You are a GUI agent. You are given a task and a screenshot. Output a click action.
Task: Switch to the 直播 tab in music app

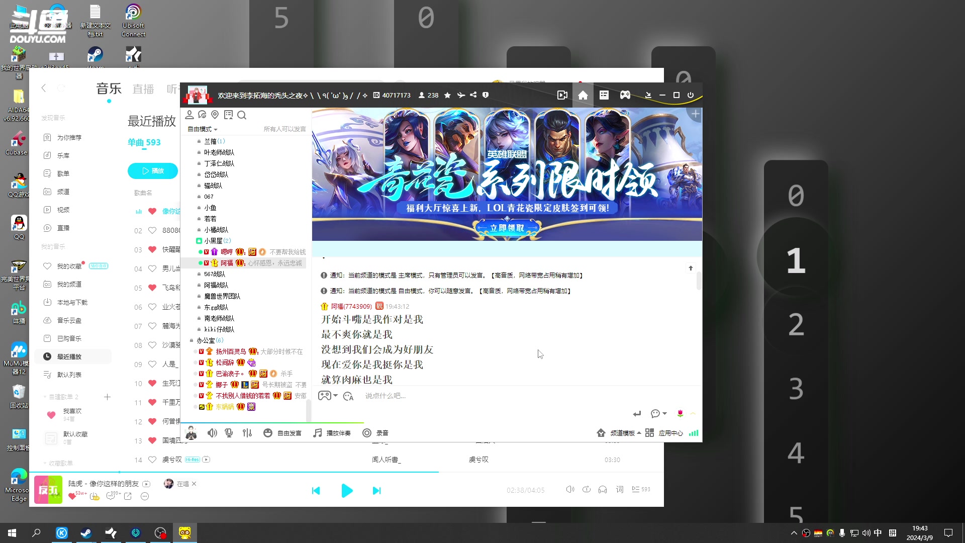point(143,89)
